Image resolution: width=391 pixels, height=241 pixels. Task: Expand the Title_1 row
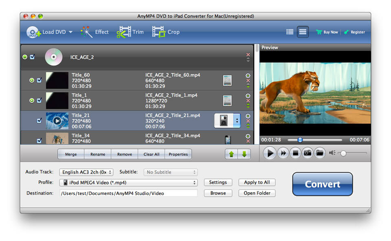[x=32, y=100]
